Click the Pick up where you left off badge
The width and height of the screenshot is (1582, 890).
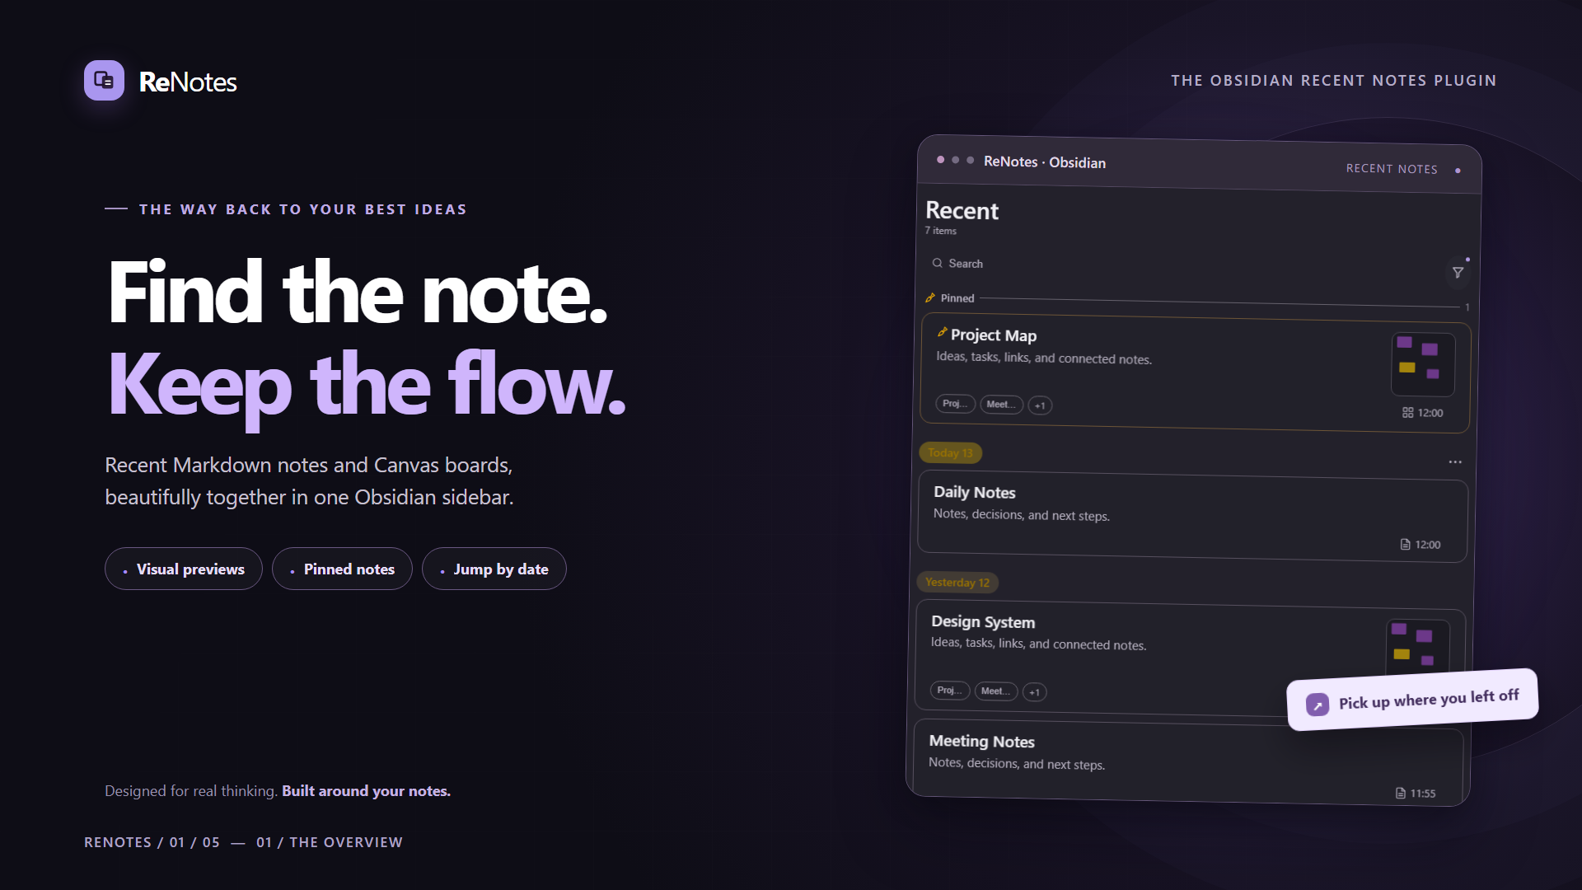[1412, 700]
